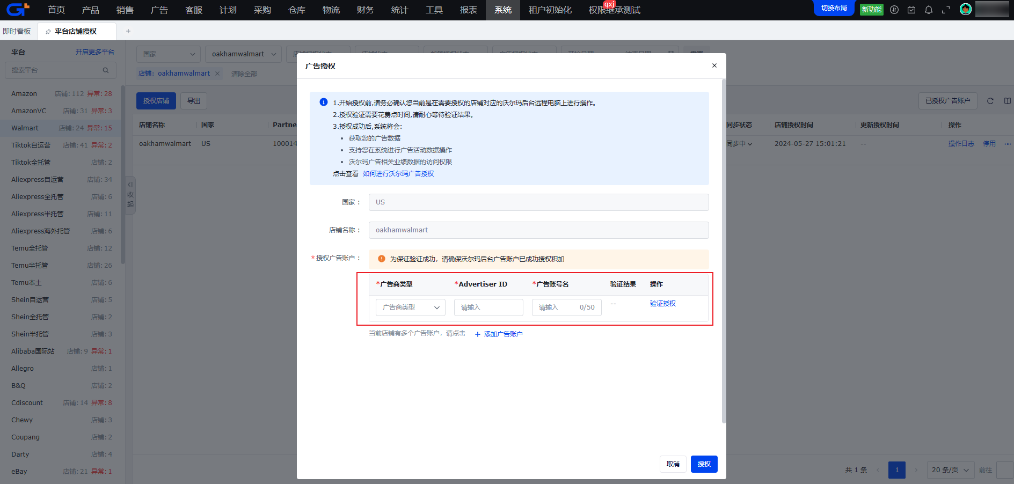Focus 广告账号名 input field
The width and height of the screenshot is (1014, 484).
click(x=567, y=307)
